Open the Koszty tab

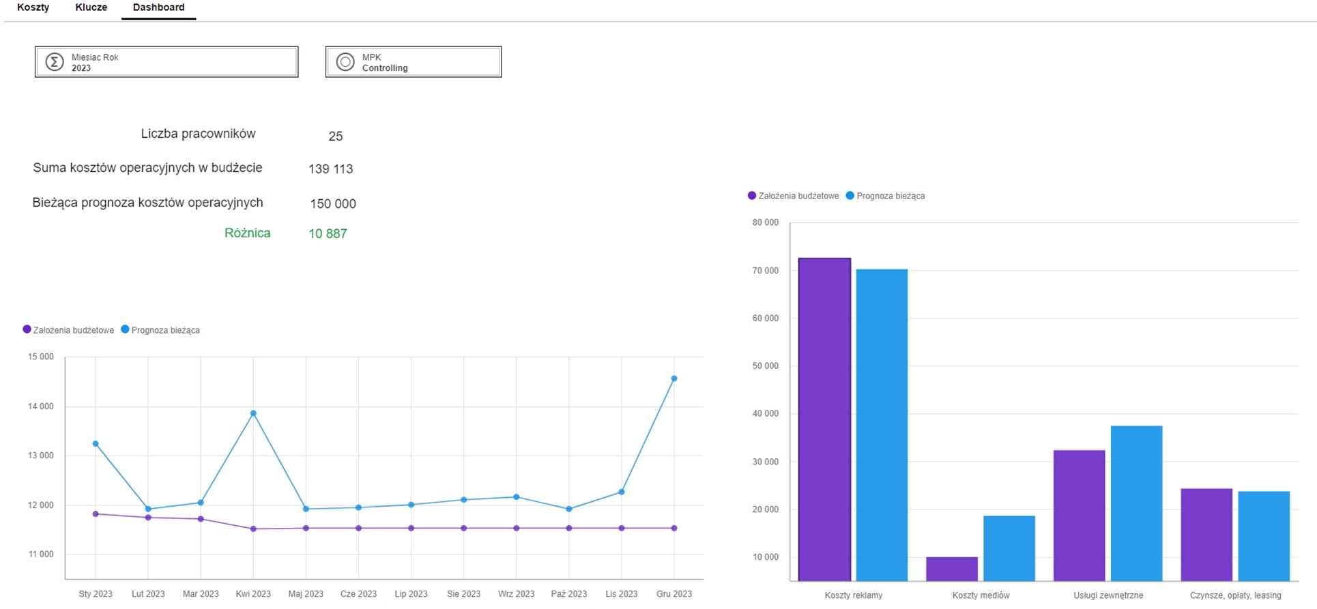pos(33,8)
